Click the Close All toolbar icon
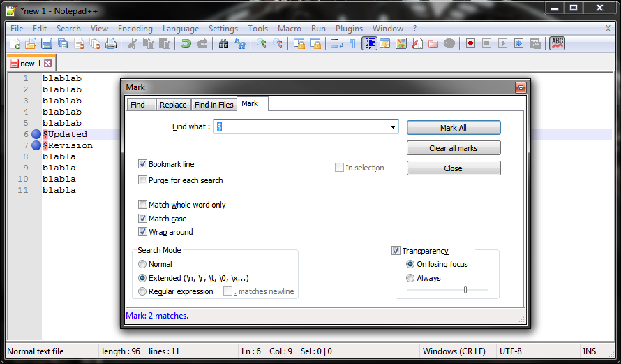Image resolution: width=621 pixels, height=364 pixels. click(95, 43)
